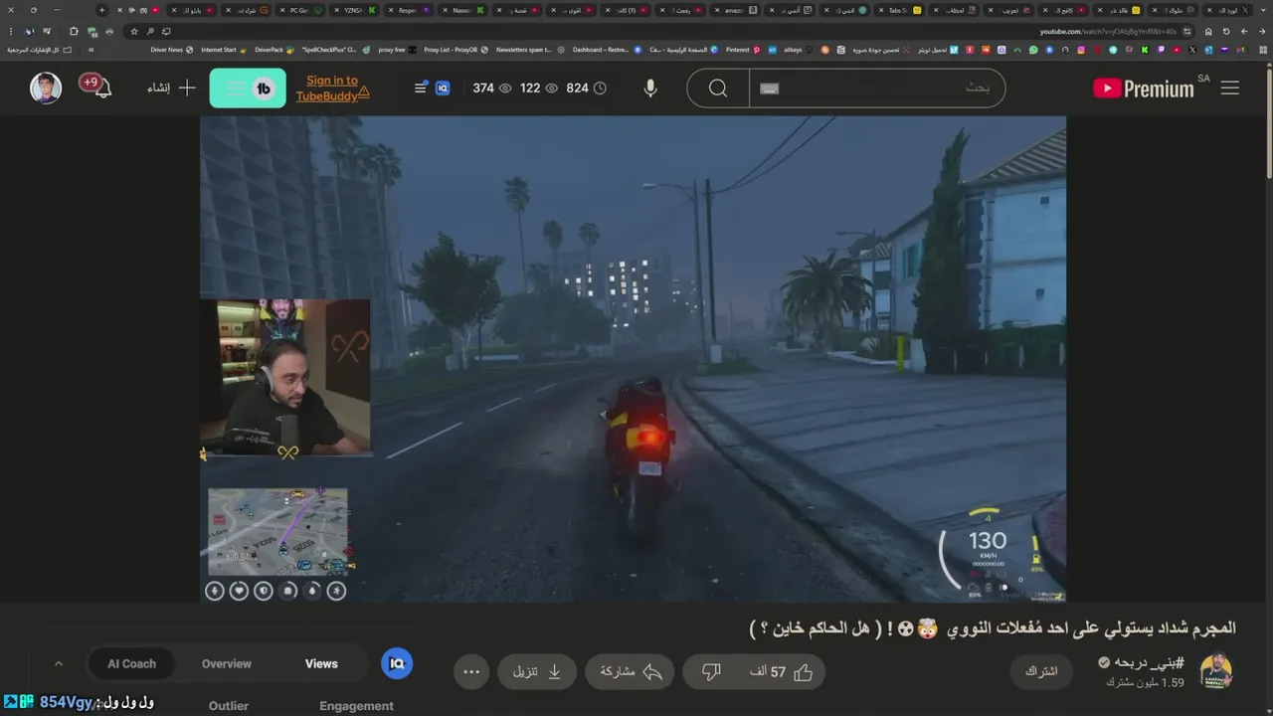The height and width of the screenshot is (716, 1273).
Task: Expand hidden bookmarks double chevron
Action: [x=91, y=50]
